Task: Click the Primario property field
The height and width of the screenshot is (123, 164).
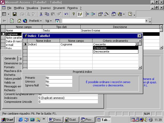Action: coord(59,78)
